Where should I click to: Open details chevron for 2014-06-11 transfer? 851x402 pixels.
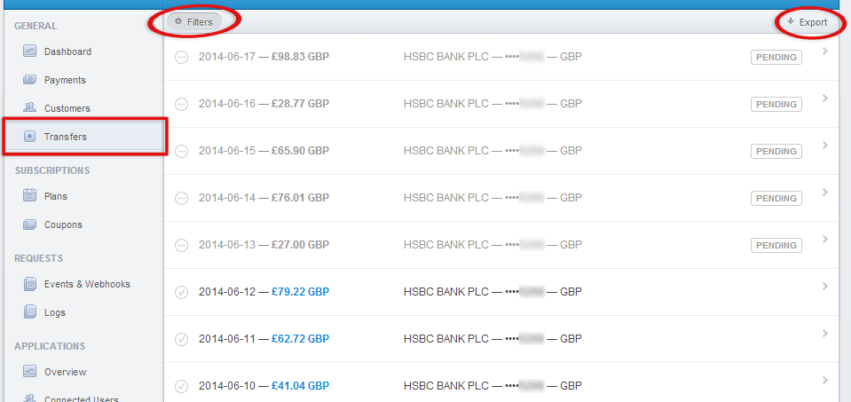click(825, 333)
